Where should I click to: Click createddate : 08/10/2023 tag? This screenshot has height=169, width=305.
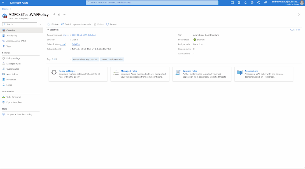point(85,59)
